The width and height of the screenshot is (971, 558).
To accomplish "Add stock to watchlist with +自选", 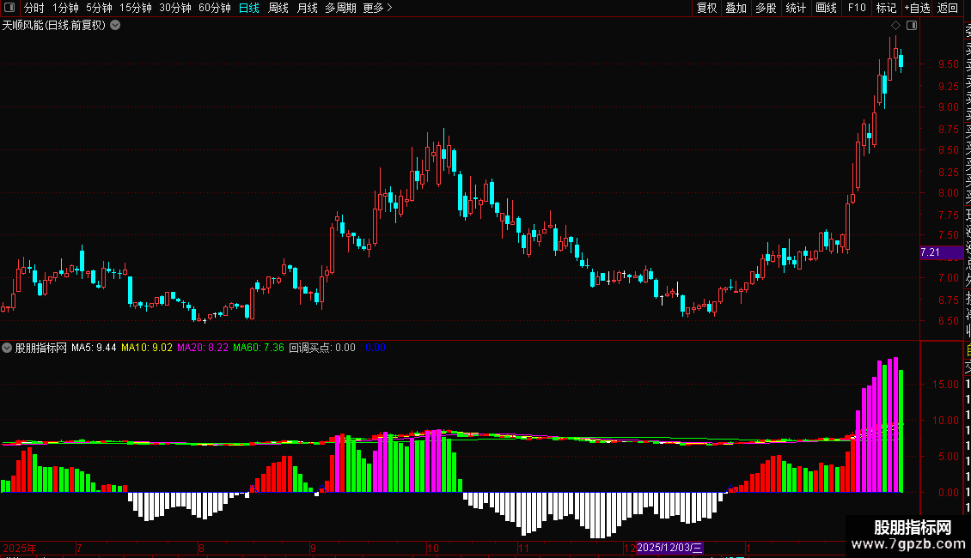I will [917, 8].
